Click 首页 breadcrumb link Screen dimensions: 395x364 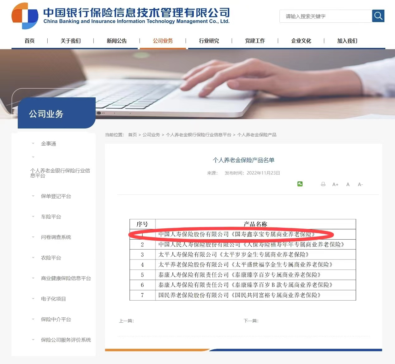tap(132, 135)
